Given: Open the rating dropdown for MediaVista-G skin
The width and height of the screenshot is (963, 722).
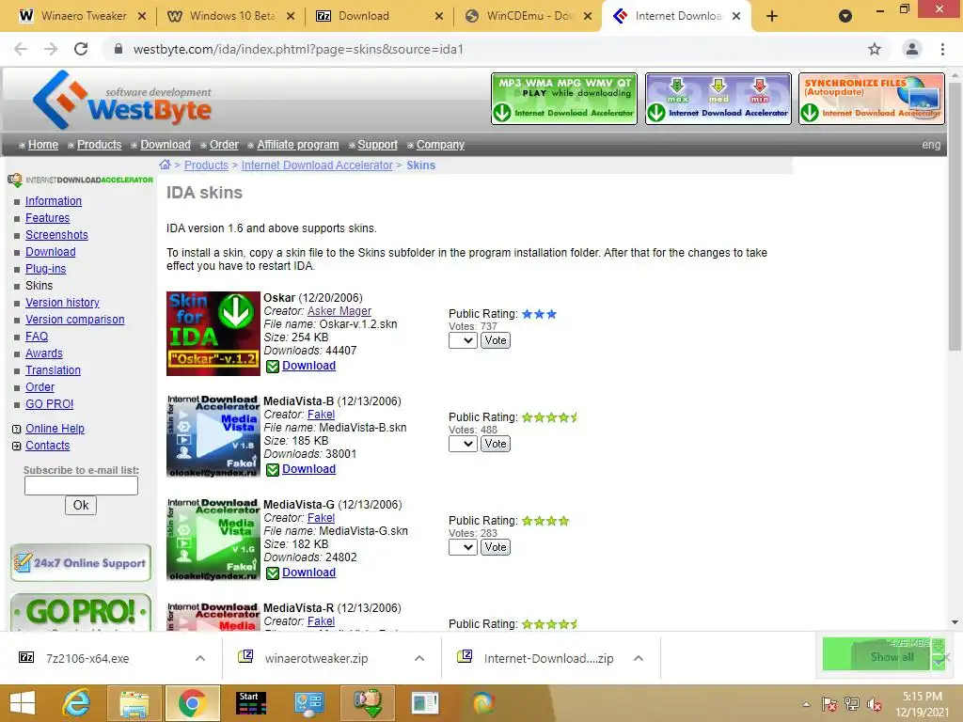Looking at the screenshot, I should pyautogui.click(x=463, y=547).
